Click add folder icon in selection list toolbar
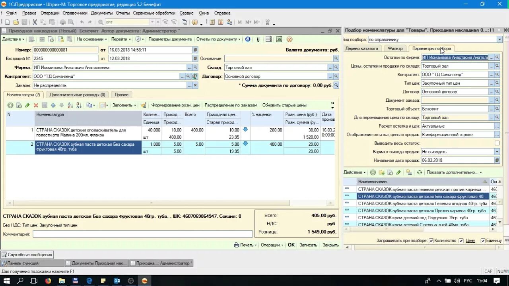Screen dimensions: 509x286 pos(381,172)
